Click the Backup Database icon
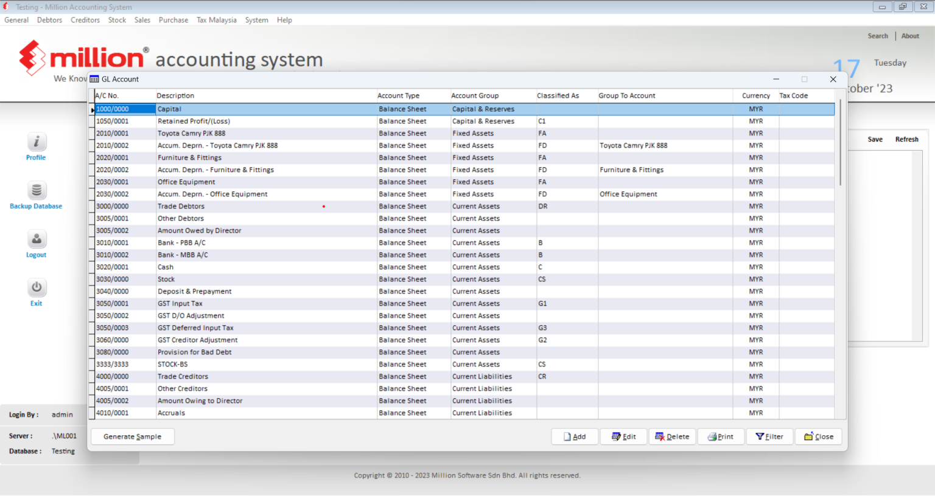Screen dimensions: 935x496 coord(36,195)
